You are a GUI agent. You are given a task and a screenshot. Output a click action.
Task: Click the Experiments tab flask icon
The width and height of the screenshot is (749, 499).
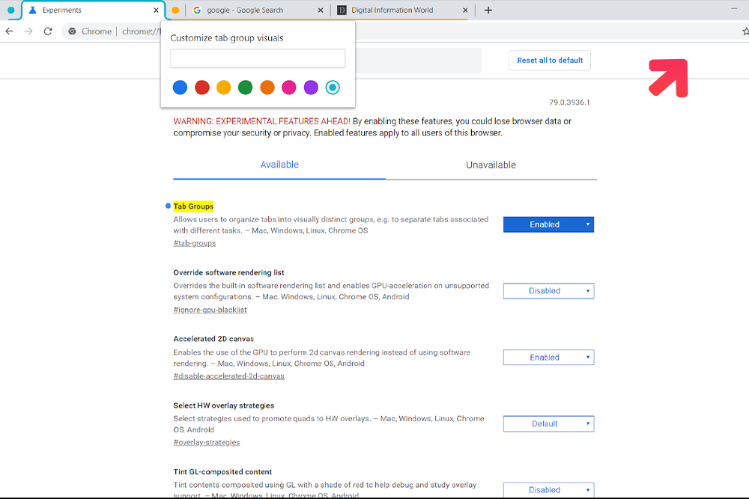32,10
